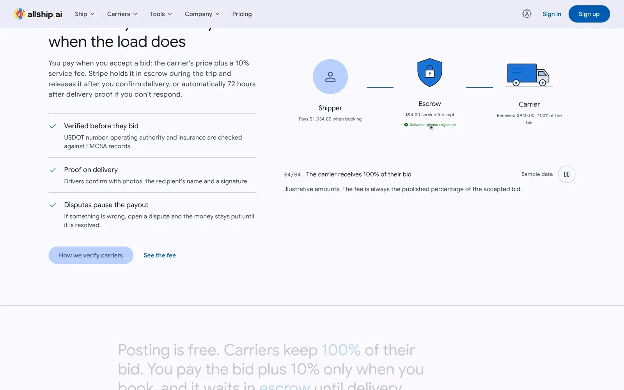
Task: Click the Sign in link
Action: 551,14
